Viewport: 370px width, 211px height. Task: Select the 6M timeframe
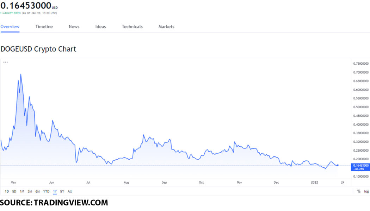coord(37,191)
